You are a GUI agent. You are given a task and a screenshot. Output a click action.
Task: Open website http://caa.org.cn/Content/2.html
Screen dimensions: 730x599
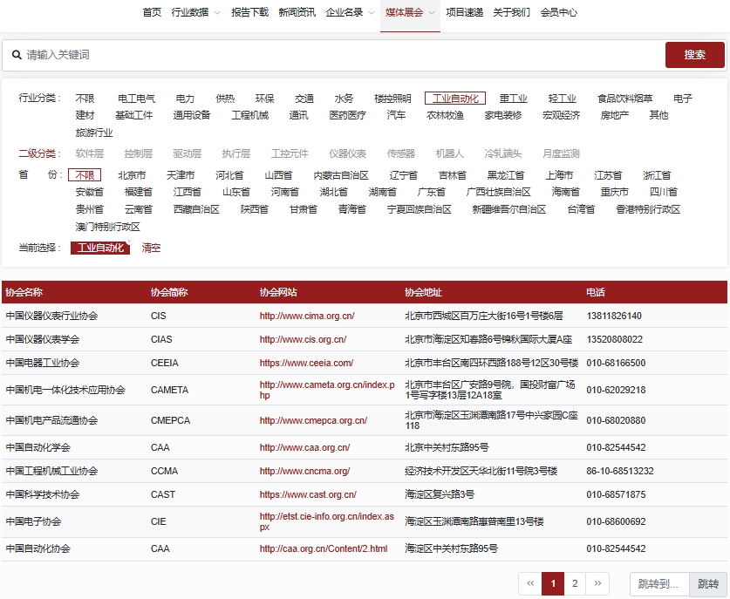[x=324, y=548]
